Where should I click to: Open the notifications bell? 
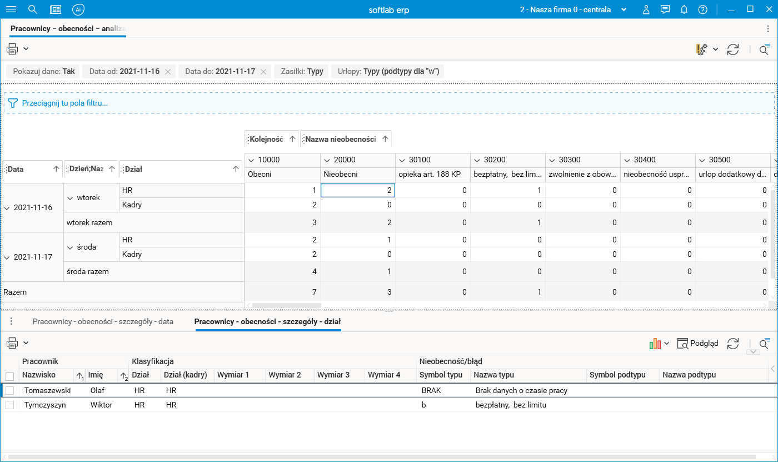point(684,9)
